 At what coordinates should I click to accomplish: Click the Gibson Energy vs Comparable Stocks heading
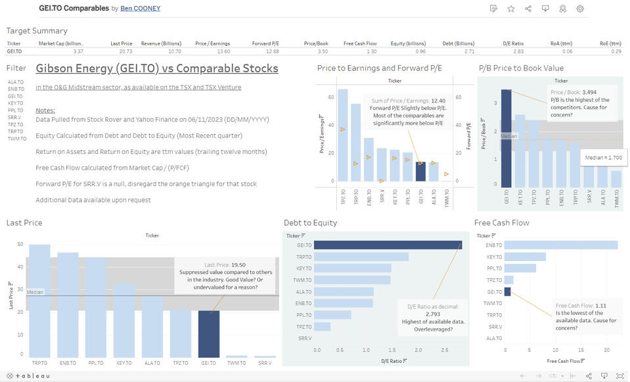coord(157,68)
